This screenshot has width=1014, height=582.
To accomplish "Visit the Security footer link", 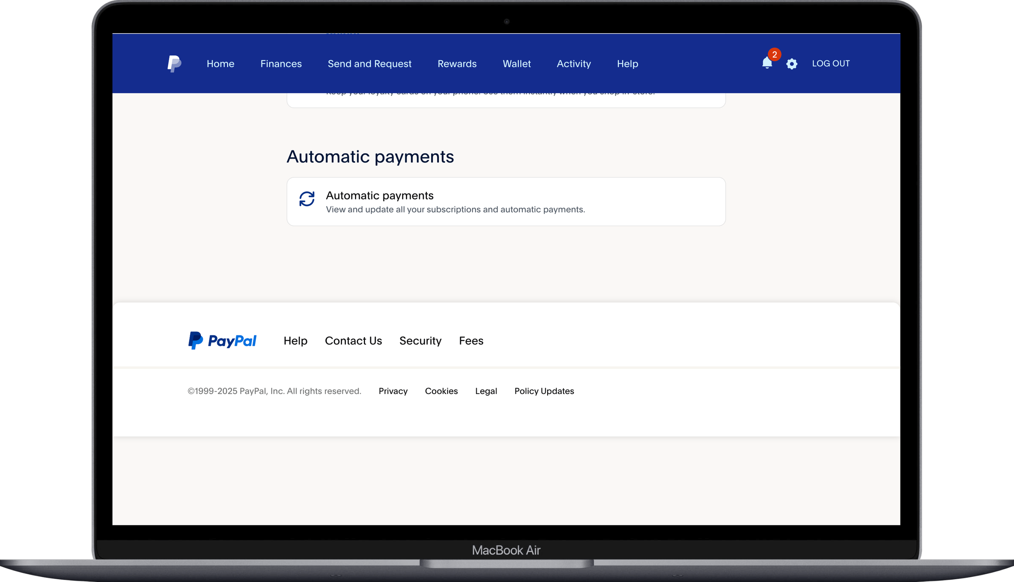I will click(420, 341).
